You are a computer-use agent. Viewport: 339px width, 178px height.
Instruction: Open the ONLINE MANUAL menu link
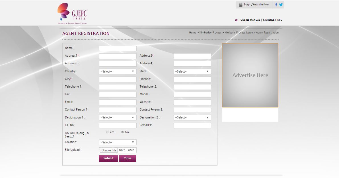tap(250, 20)
